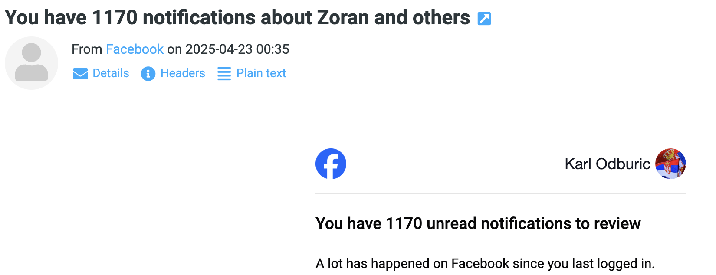Screen dimensions: 716x275
Task: Show message Details
Action: click(111, 73)
